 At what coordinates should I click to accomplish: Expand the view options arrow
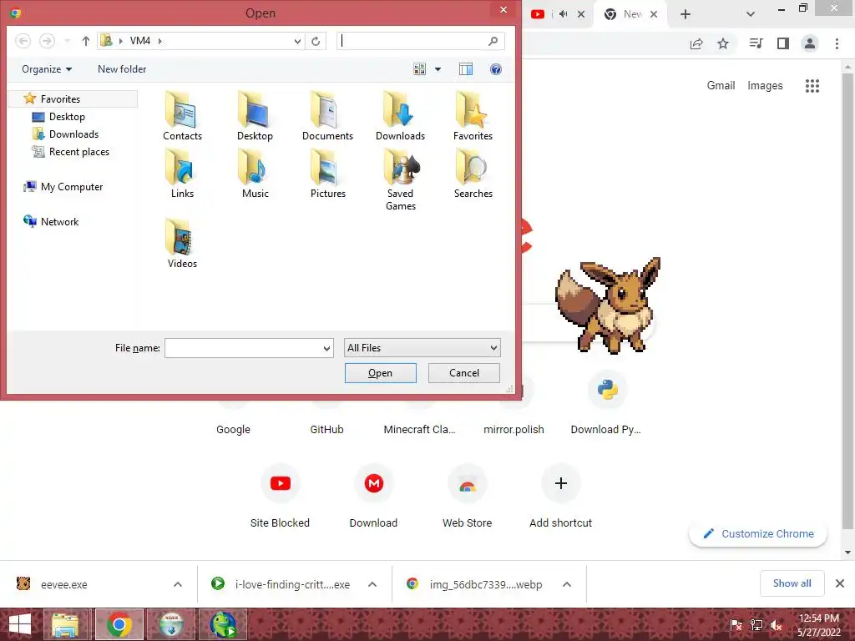[438, 69]
